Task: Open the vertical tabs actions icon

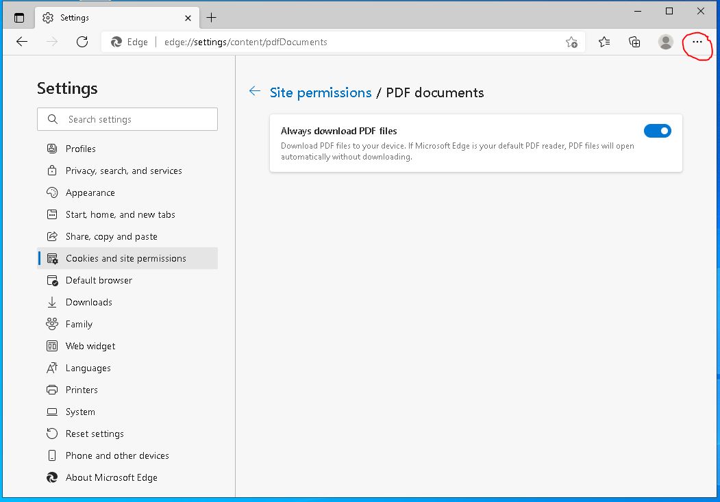Action: (19, 18)
